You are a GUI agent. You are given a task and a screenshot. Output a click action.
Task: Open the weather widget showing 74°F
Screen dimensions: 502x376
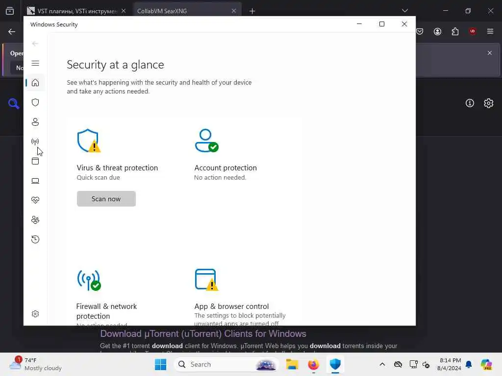pos(35,364)
